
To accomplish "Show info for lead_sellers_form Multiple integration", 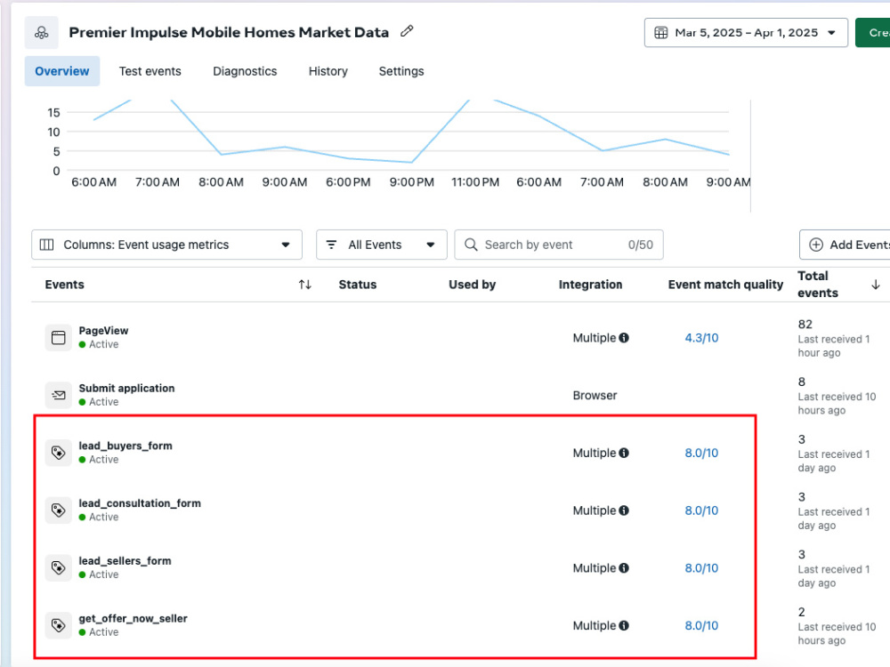I will [624, 567].
